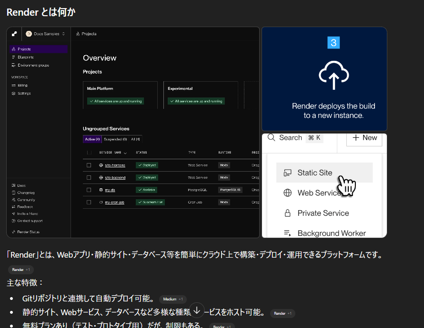Select the Suspended (0) services tab

click(115, 139)
